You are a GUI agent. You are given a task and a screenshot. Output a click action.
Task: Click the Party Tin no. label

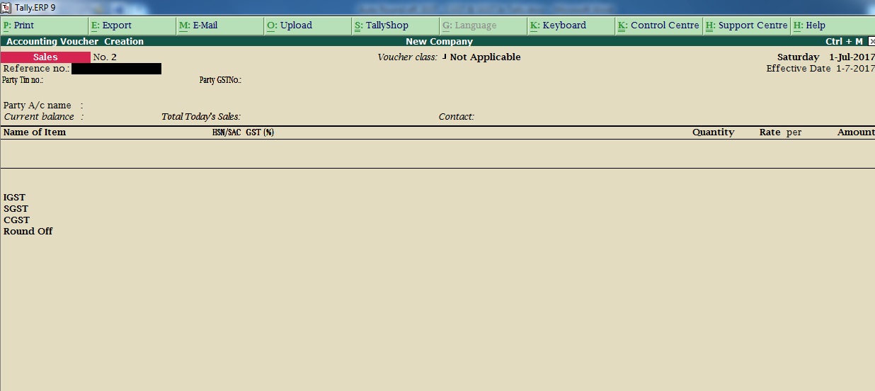(23, 81)
